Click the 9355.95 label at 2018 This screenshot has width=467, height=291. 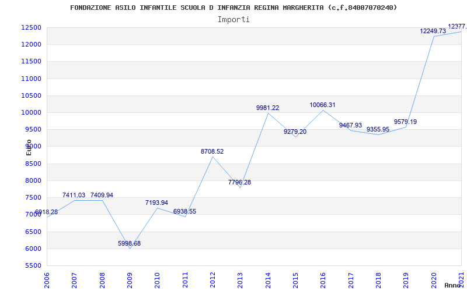coord(378,129)
